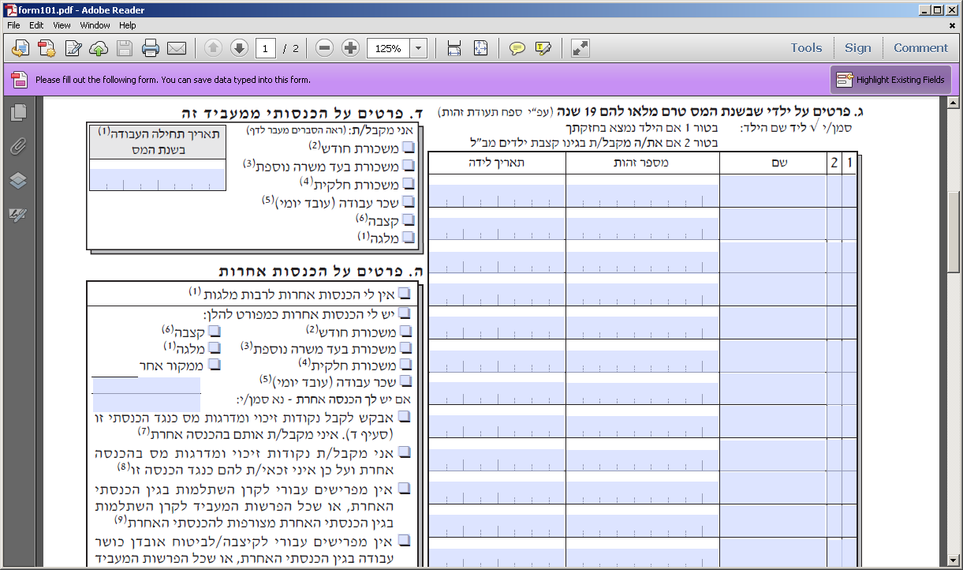Click Highlight Existing Fields button
963x570 pixels.
pyautogui.click(x=890, y=80)
